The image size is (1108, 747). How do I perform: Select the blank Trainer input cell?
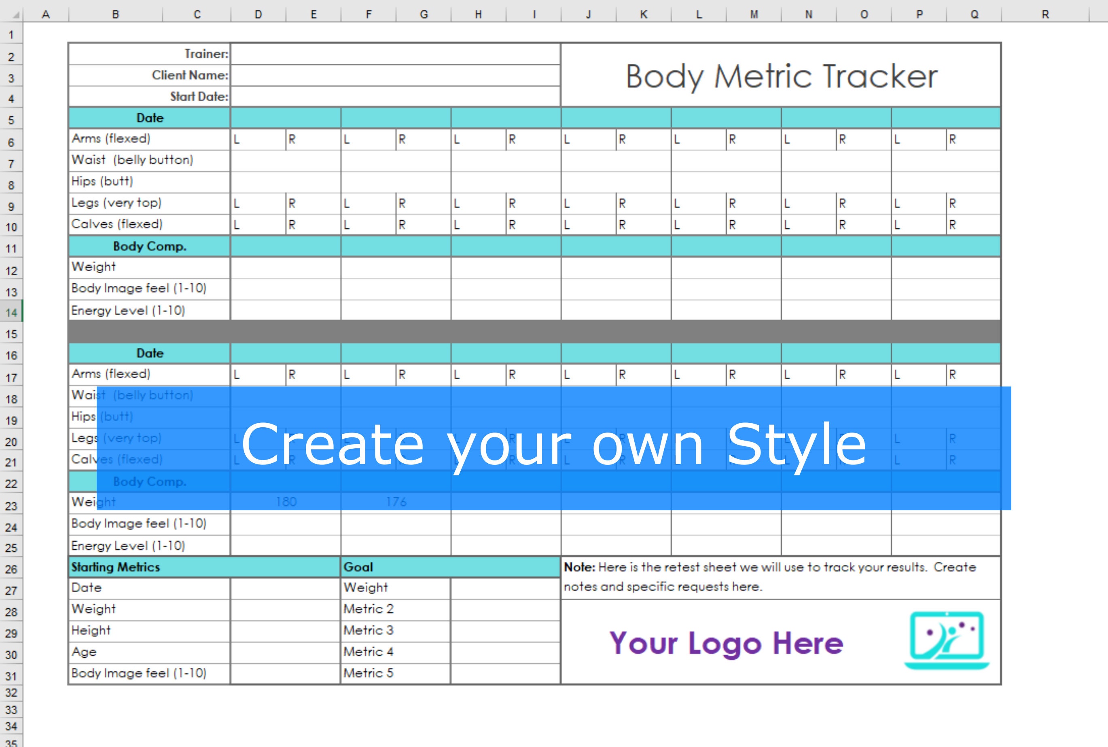pyautogui.click(x=396, y=54)
